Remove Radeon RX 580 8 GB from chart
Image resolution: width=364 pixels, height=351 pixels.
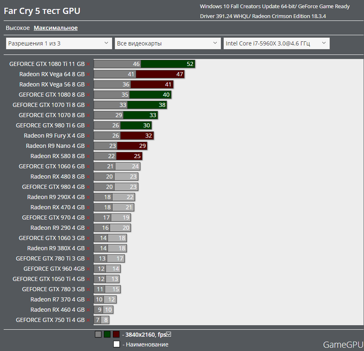click(x=88, y=156)
